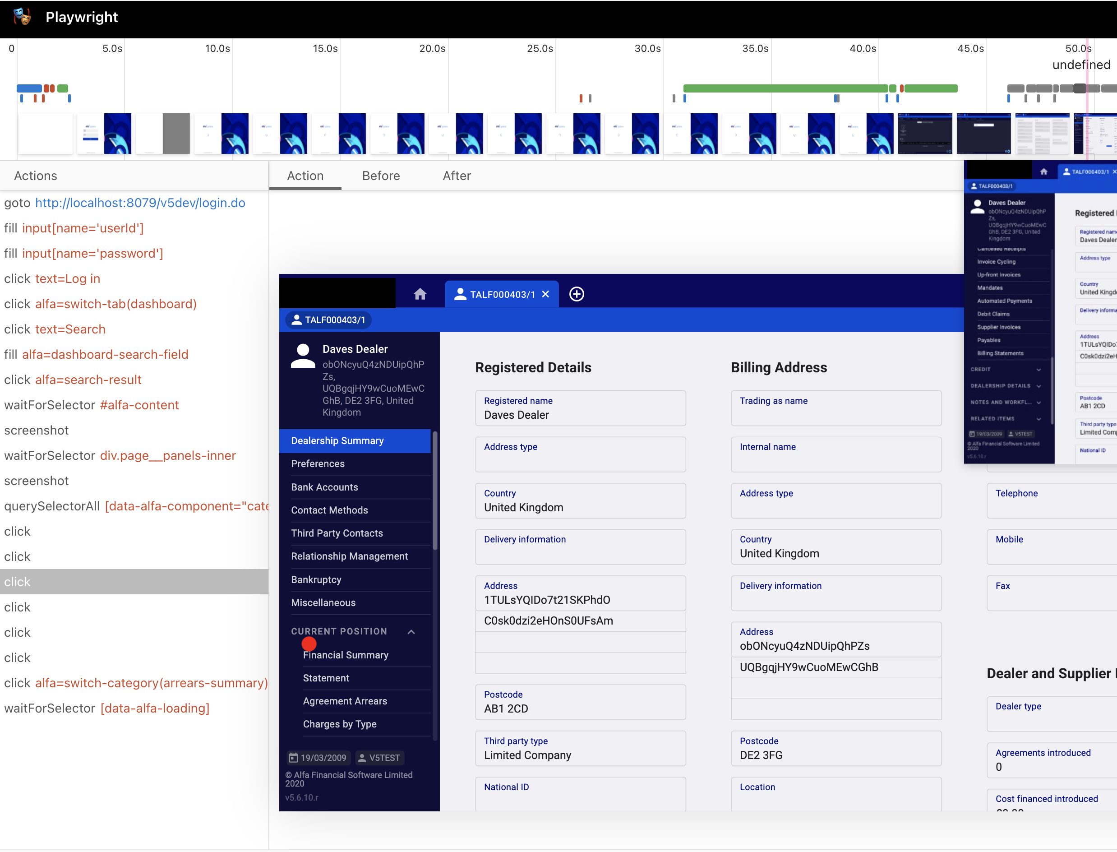Click the Trading as name field
Image resolution: width=1117 pixels, height=852 pixels.
pos(836,408)
